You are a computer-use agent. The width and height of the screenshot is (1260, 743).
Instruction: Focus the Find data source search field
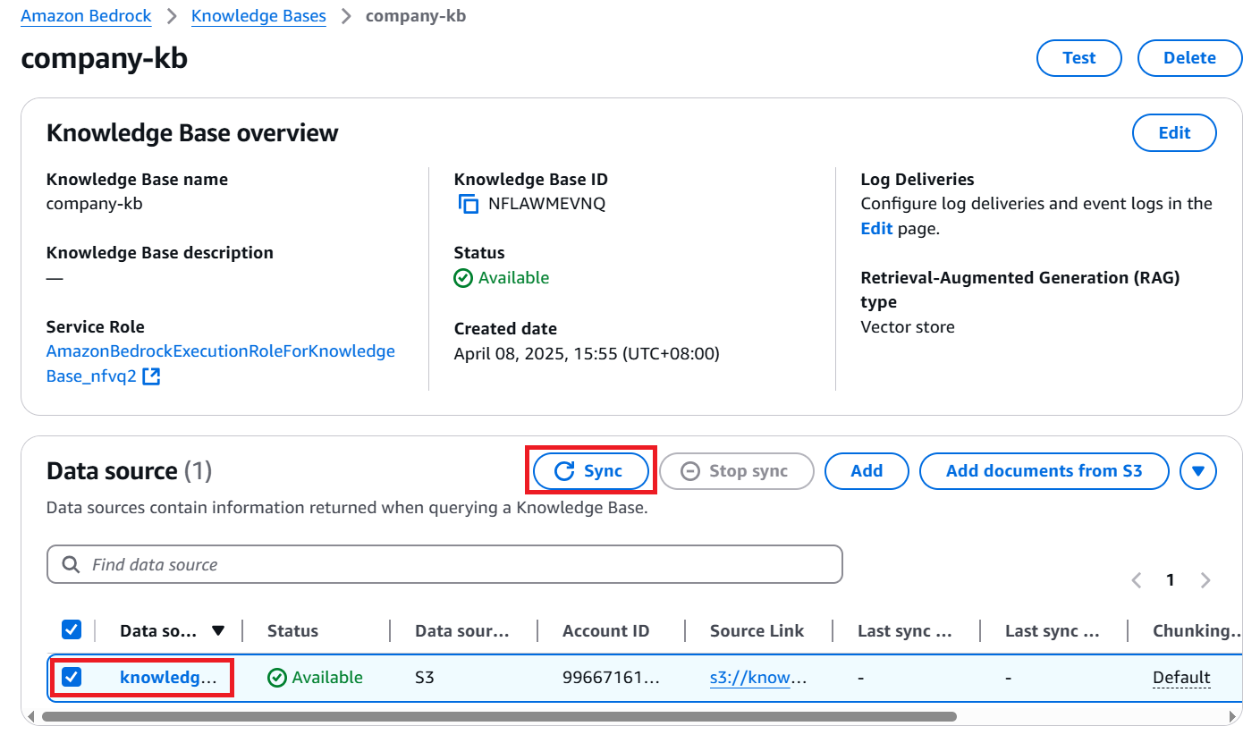click(444, 565)
